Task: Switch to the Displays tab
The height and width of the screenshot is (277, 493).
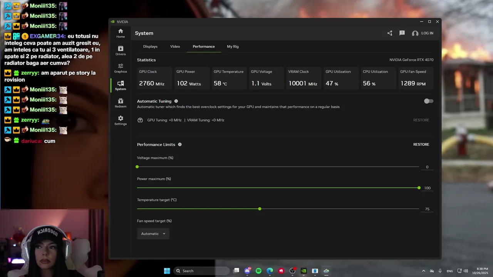Action: 150,47
